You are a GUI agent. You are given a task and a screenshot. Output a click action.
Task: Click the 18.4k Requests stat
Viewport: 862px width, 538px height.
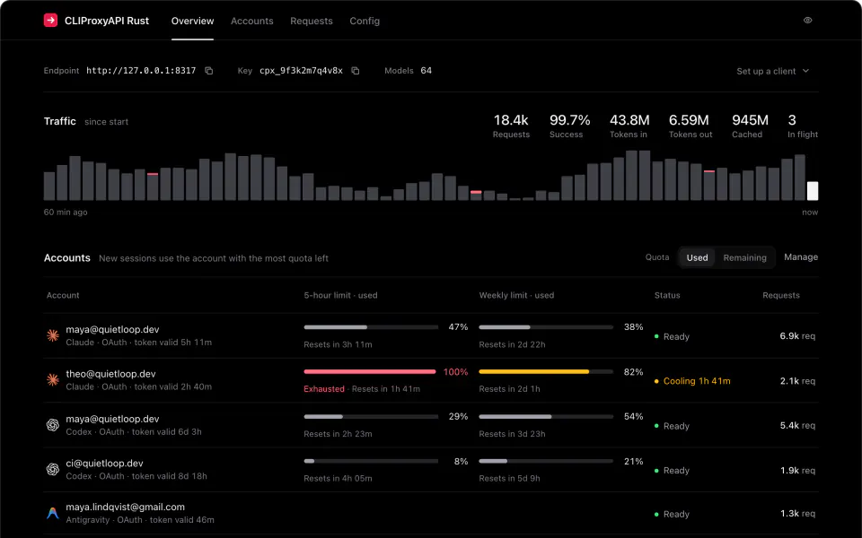pos(511,126)
